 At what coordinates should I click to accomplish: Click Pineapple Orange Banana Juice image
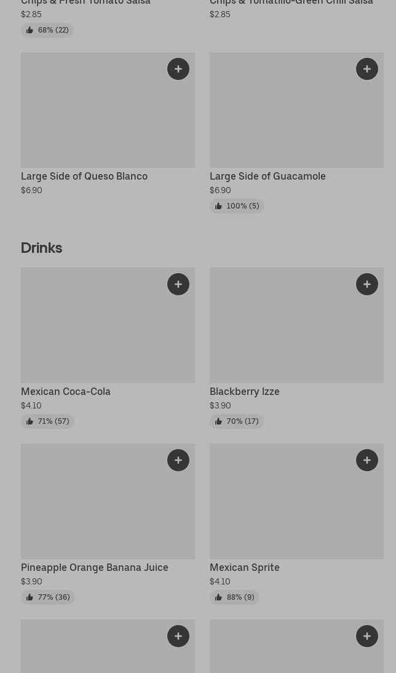coord(108,501)
